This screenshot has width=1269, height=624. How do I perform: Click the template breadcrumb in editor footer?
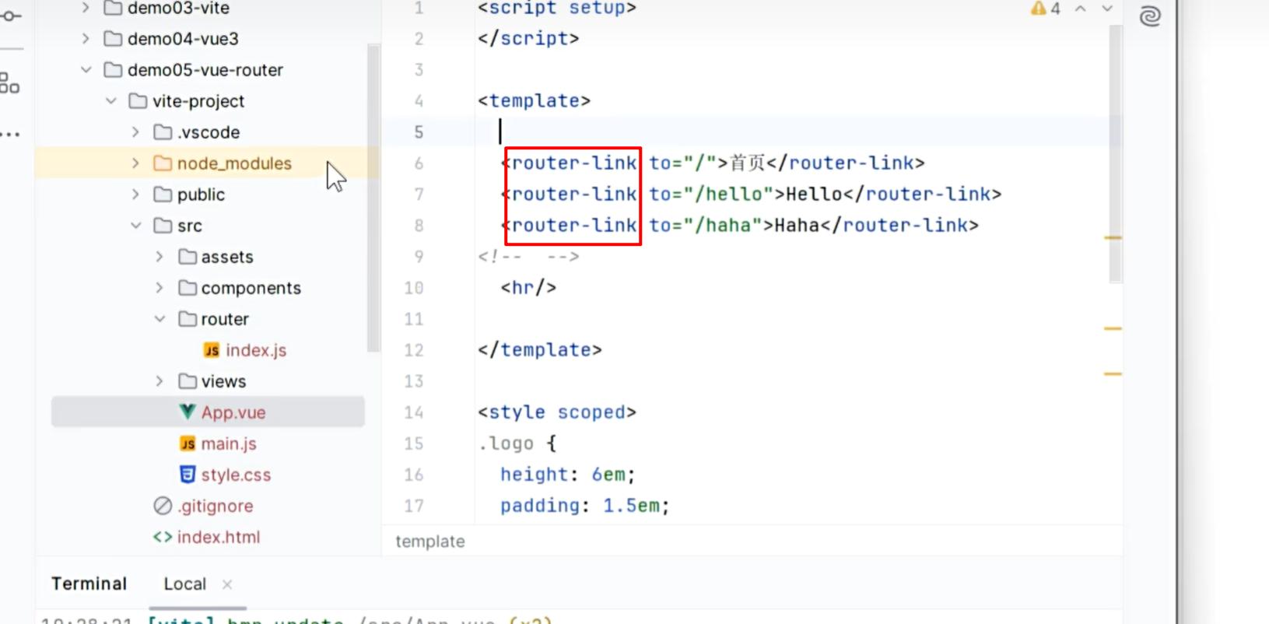430,542
